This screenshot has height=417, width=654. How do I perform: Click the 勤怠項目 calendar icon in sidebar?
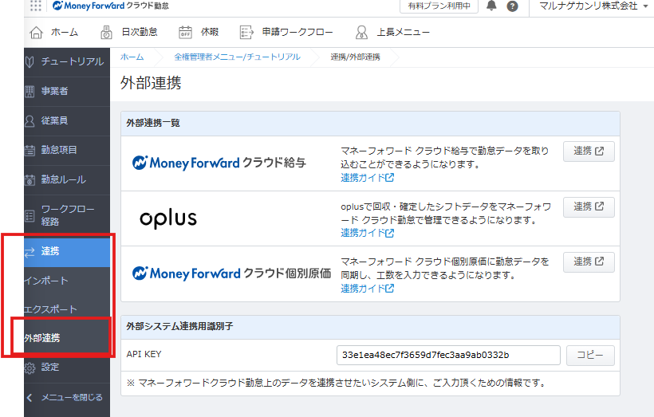[30, 150]
